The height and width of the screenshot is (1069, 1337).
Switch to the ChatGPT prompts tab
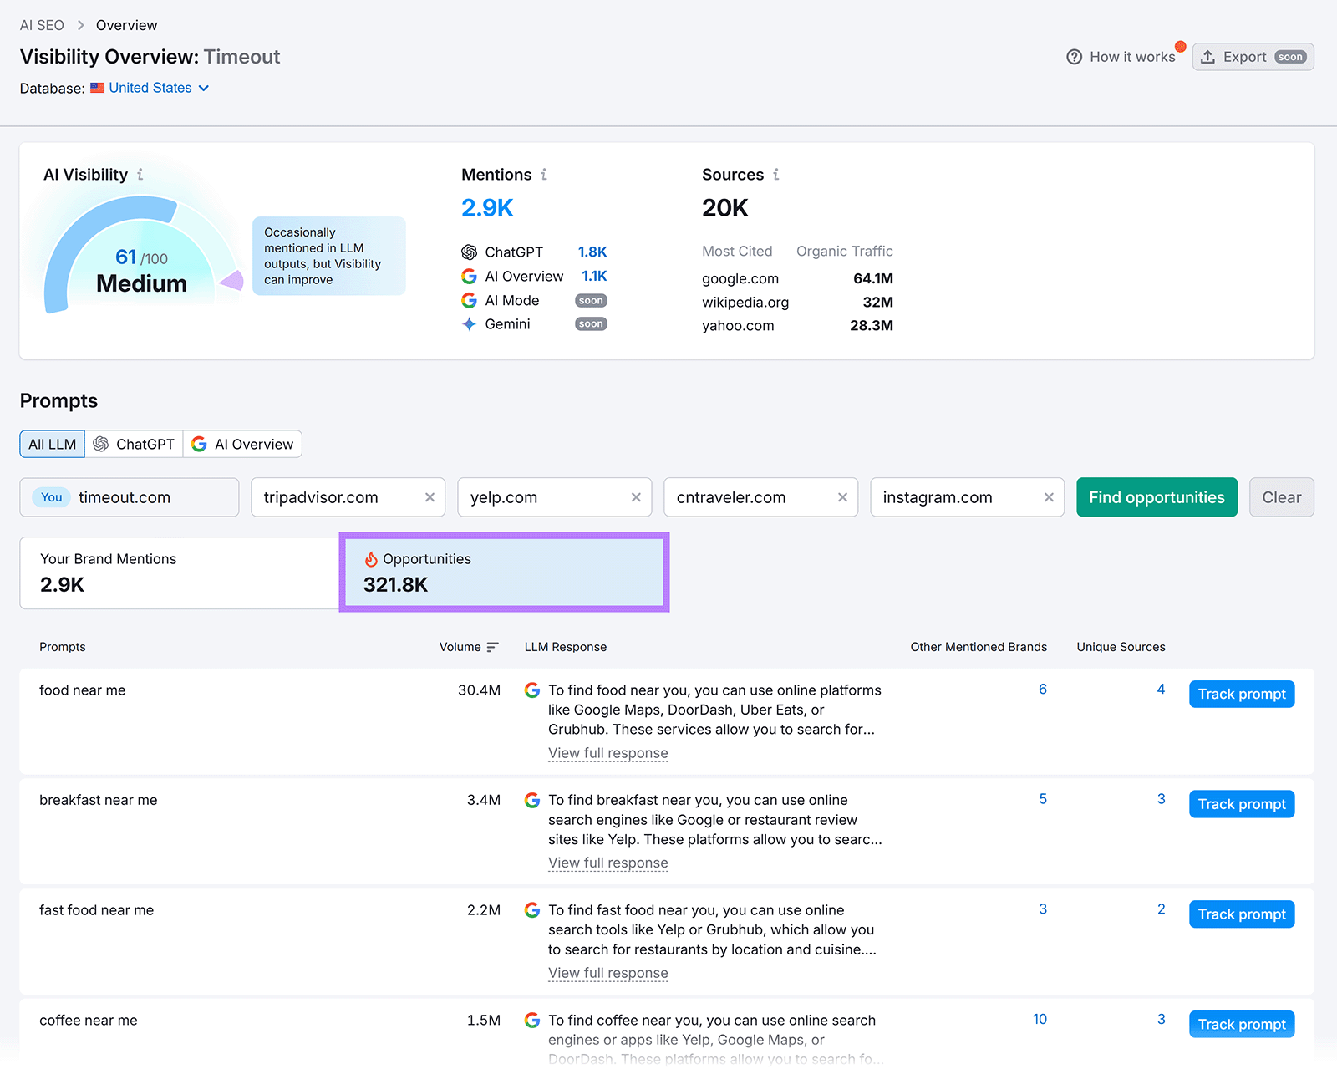[x=134, y=444]
